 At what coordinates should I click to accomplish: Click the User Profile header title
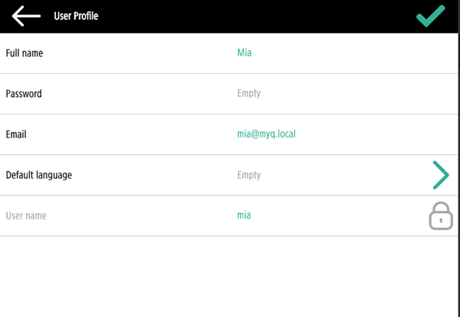click(76, 16)
